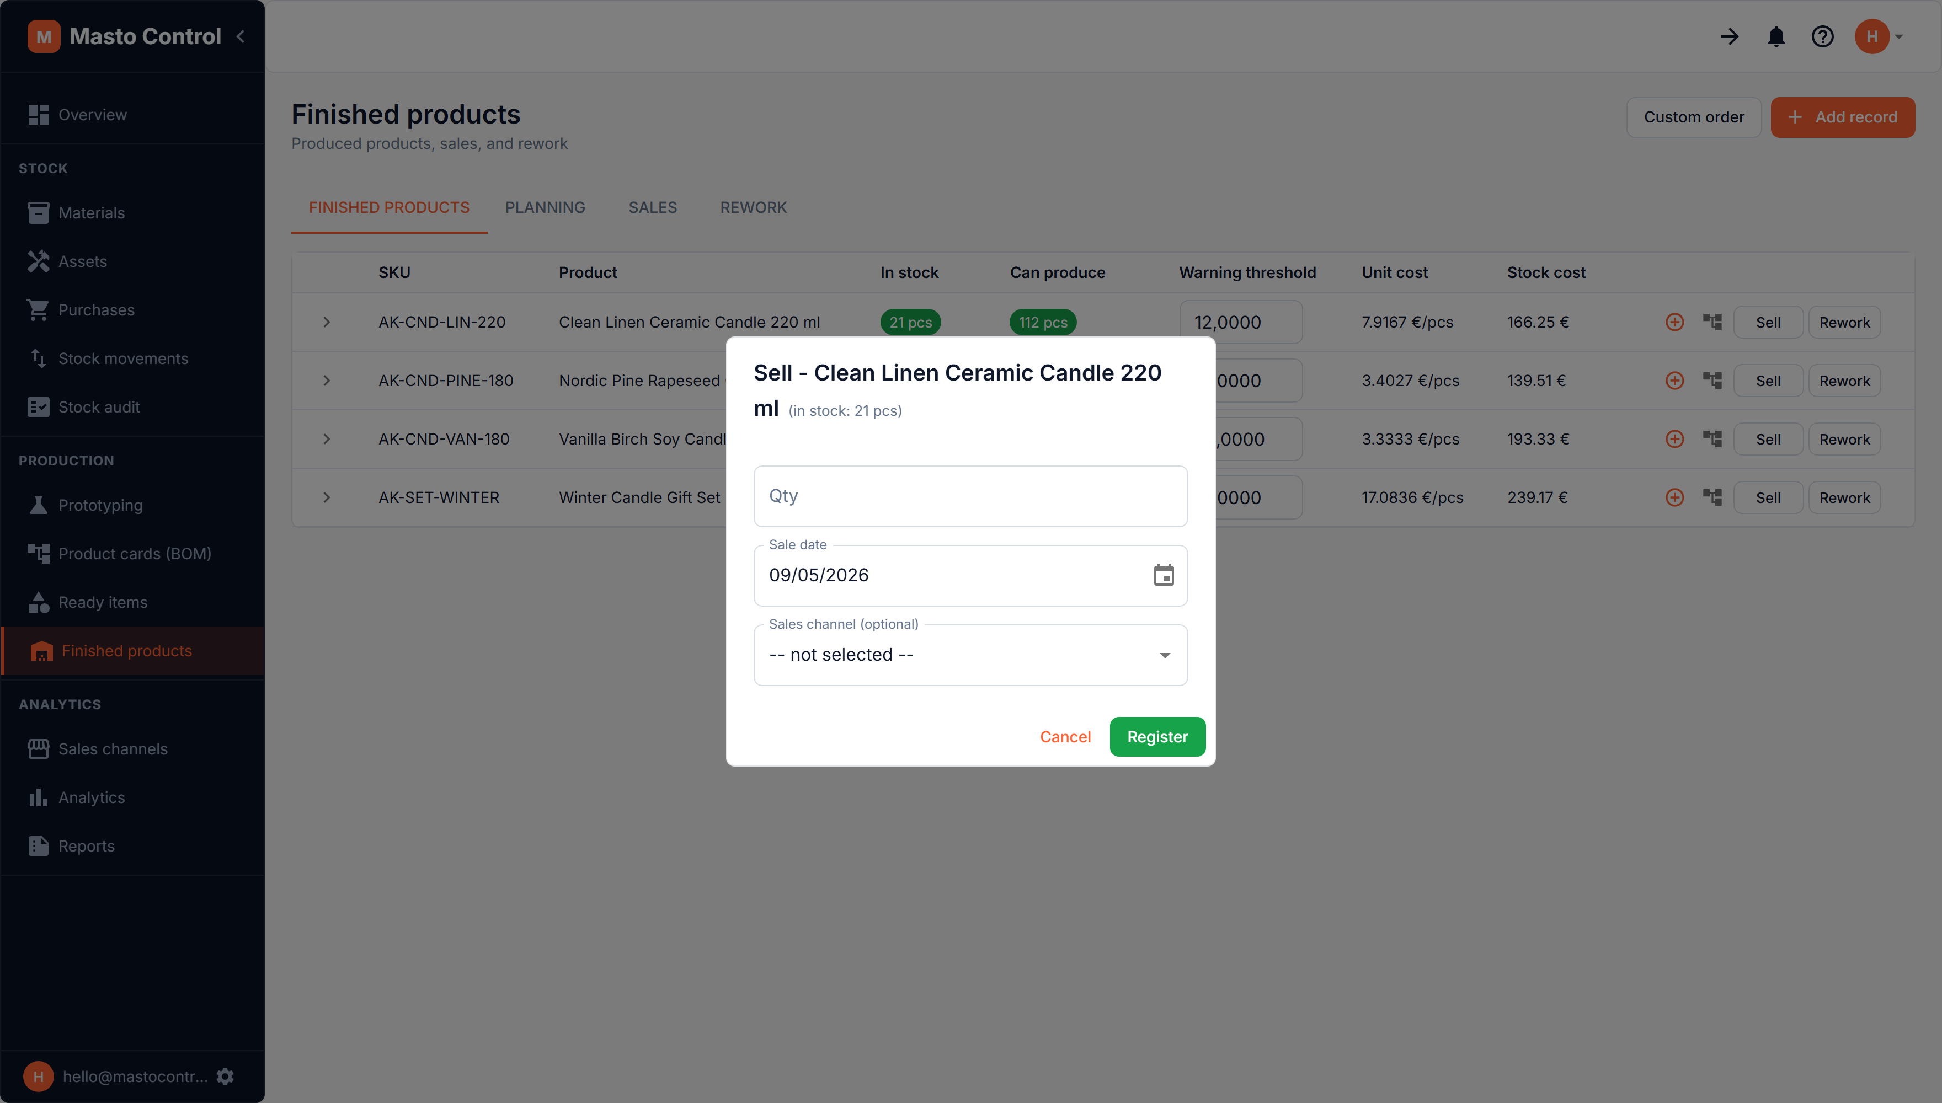The height and width of the screenshot is (1103, 1942).
Task: Open Sales channels in the sidebar
Action: click(132, 749)
